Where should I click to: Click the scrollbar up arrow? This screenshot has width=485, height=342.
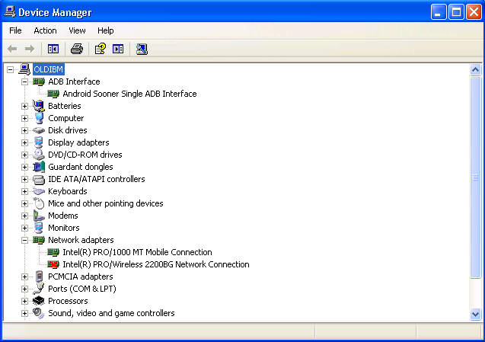pyautogui.click(x=475, y=69)
